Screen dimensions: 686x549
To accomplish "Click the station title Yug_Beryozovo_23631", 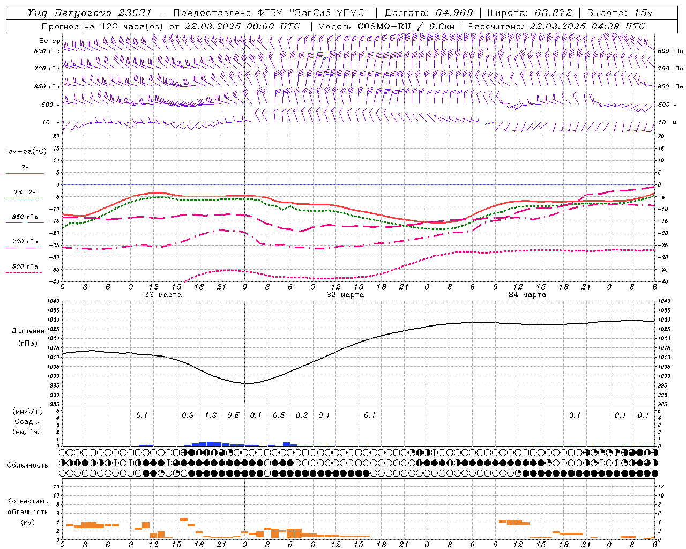I will tap(89, 13).
